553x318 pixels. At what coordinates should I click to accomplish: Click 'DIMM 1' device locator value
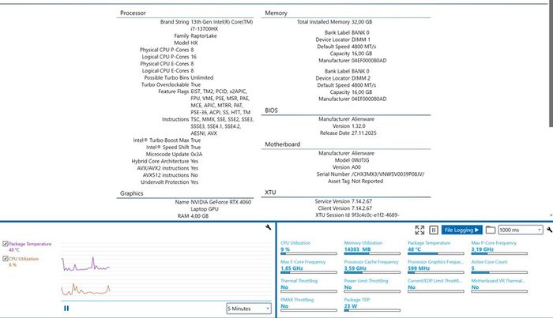(x=361, y=39)
